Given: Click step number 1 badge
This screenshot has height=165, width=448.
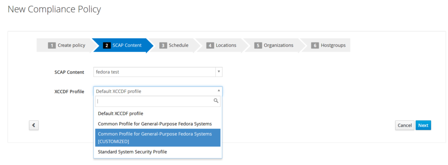Looking at the screenshot, I should [x=52, y=45].
